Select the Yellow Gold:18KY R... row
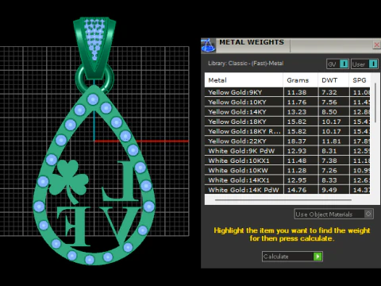Screen dimensions: 381x286 (x=287, y=131)
